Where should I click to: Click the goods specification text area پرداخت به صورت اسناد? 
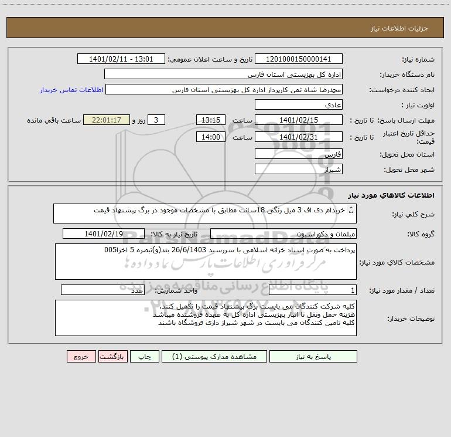pyautogui.click(x=206, y=262)
